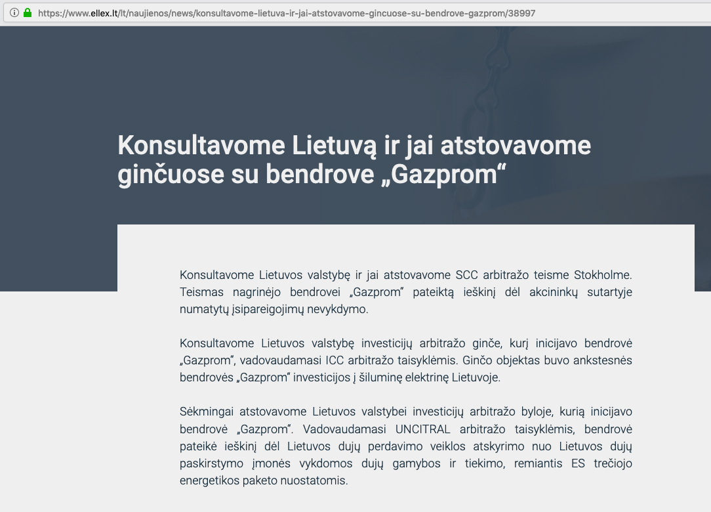Image resolution: width=711 pixels, height=512 pixels.
Task: Click the green secure padlock icon
Action: click(x=28, y=12)
